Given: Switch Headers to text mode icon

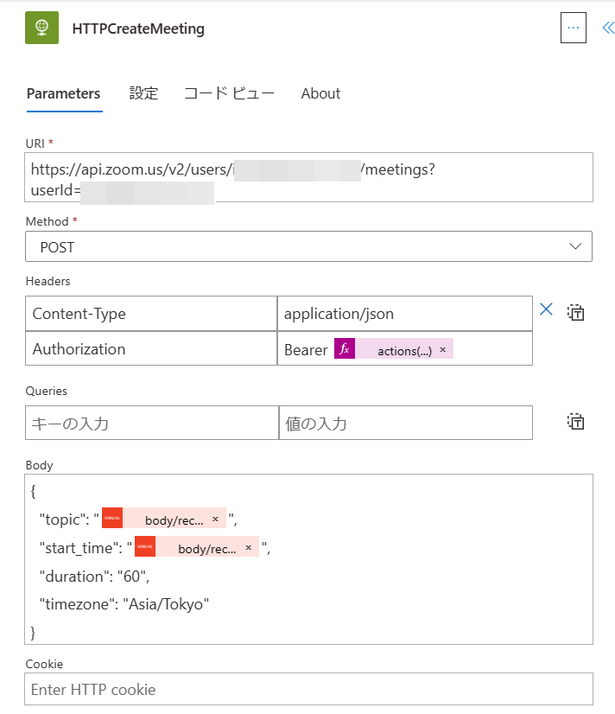Looking at the screenshot, I should coord(575,312).
